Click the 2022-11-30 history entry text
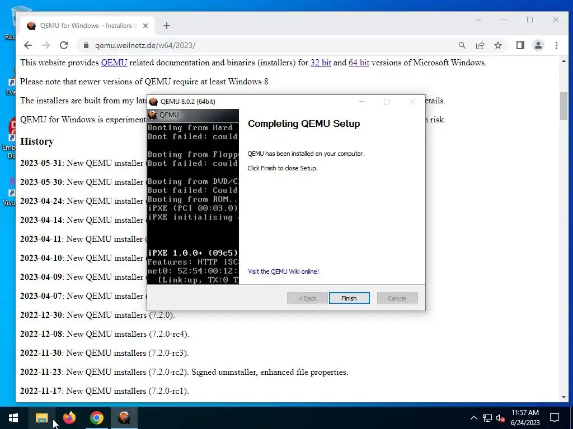Image resolution: width=573 pixels, height=429 pixels. point(105,353)
